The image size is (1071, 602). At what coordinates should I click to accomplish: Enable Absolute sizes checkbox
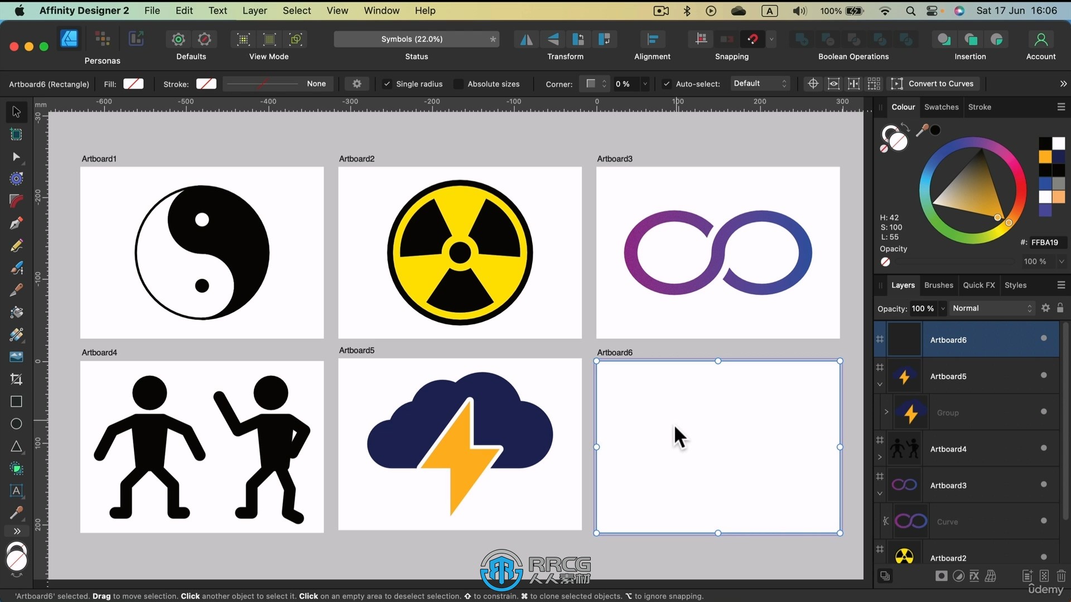458,84
